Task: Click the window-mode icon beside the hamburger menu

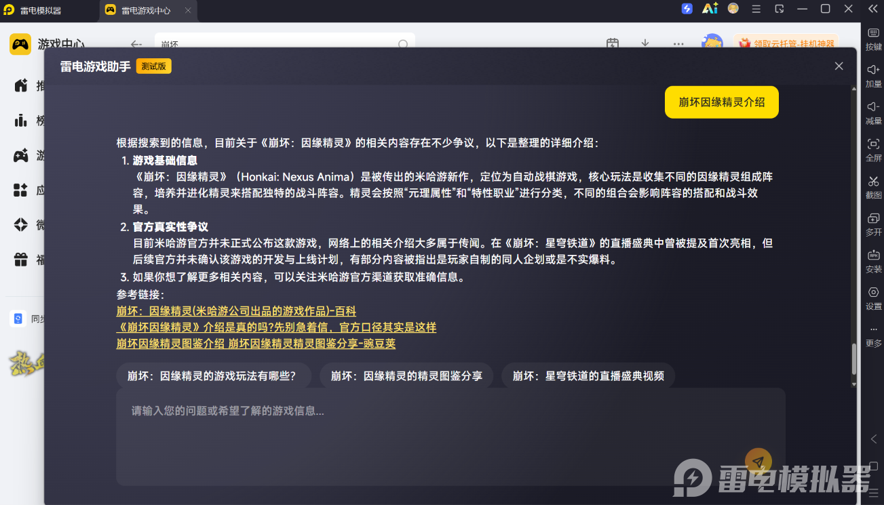Action: [780, 9]
